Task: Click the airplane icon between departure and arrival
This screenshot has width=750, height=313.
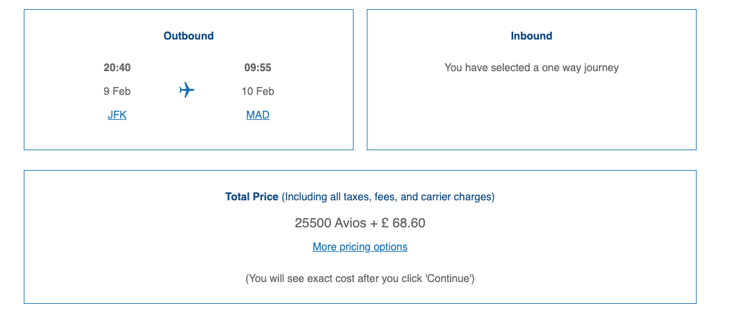Action: (187, 90)
